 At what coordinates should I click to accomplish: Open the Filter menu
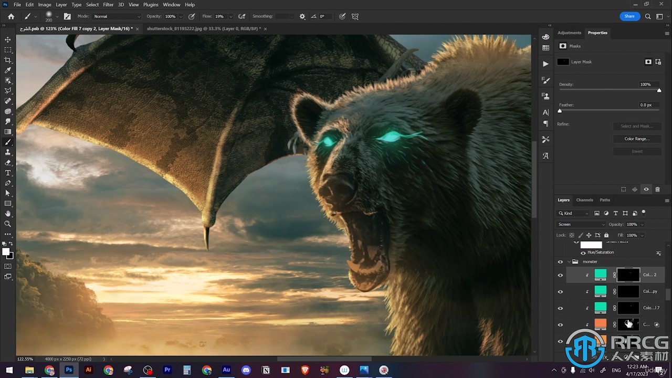click(x=108, y=5)
